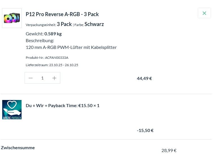Click the Beschreibung label
The width and height of the screenshot is (213, 156).
click(40, 40)
